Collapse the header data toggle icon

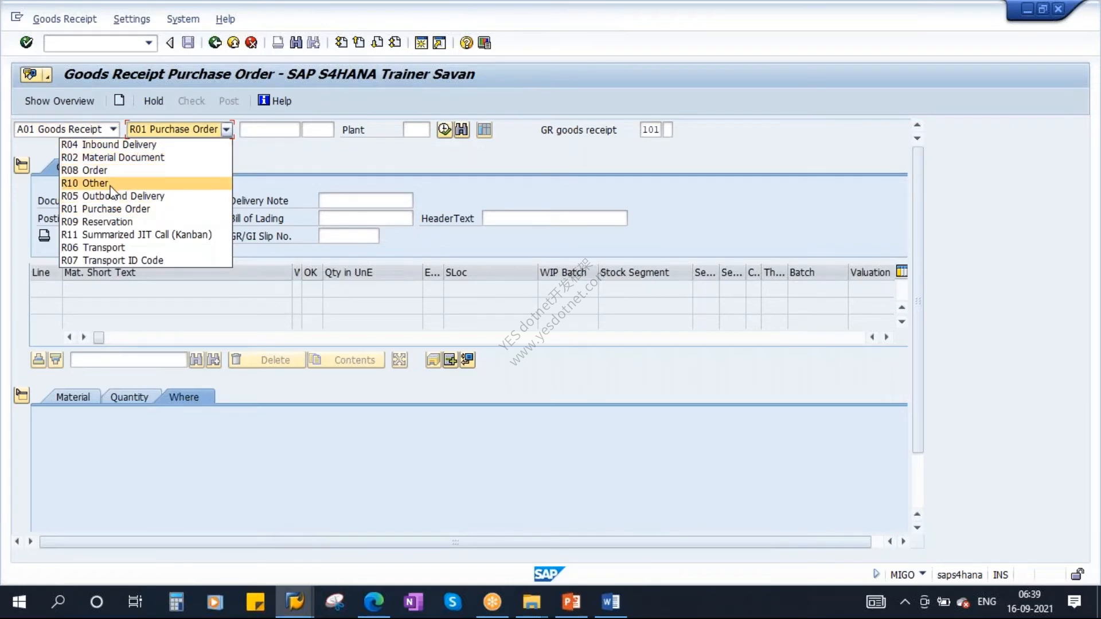coord(22,165)
